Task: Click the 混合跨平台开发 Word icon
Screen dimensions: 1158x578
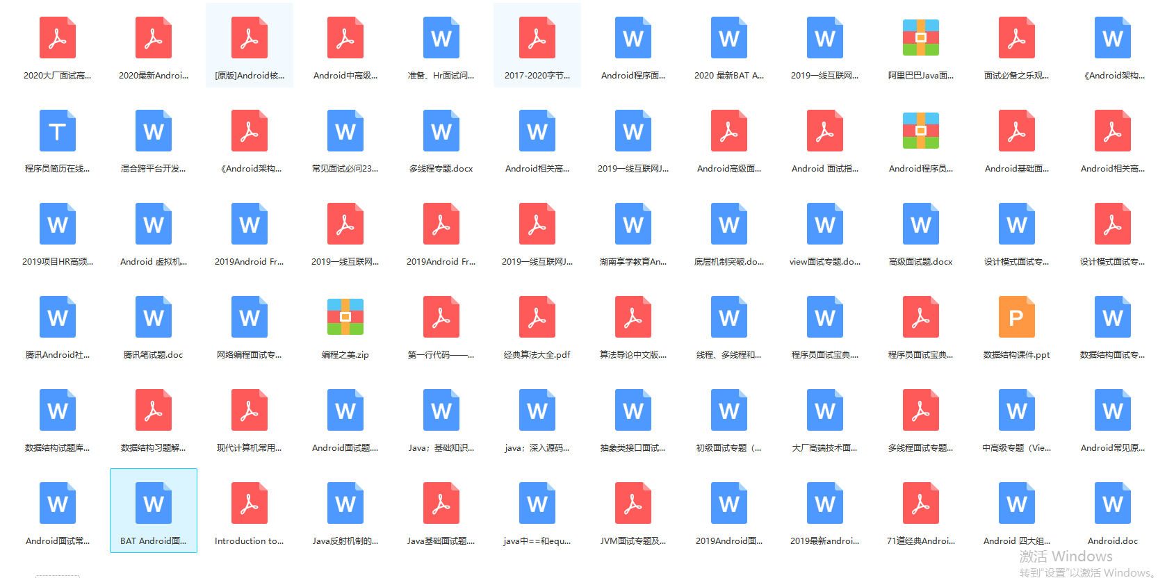Action: point(154,131)
